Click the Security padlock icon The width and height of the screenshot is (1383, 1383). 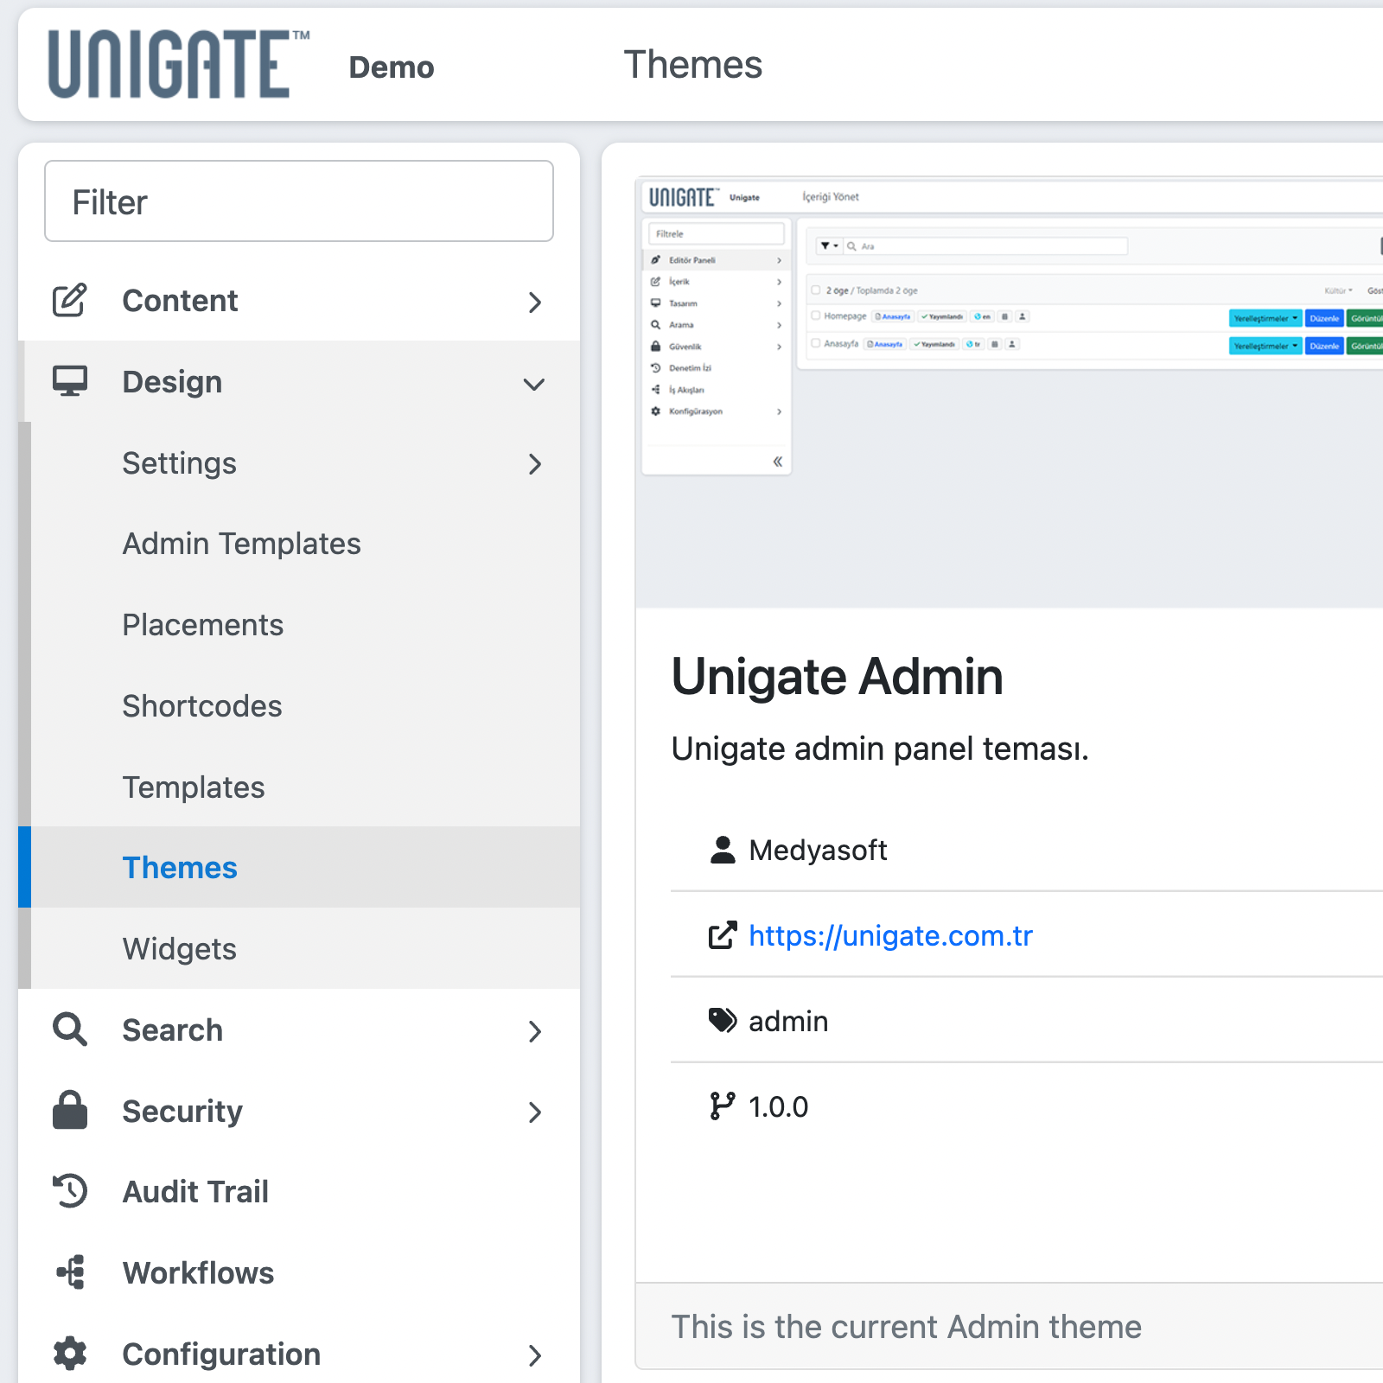[70, 1110]
